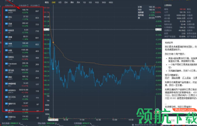Sort watchlist by 关注指数 column
The height and width of the screenshot is (126, 197).
coord(35,5)
